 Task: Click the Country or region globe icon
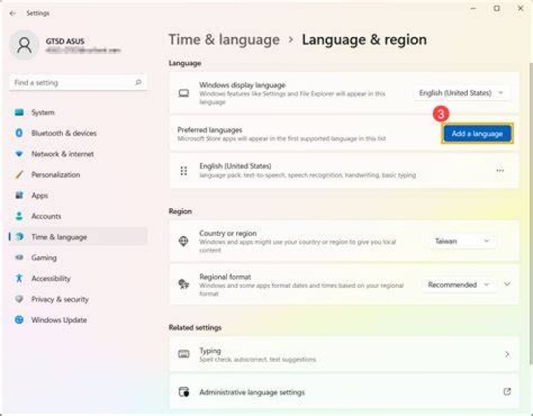coord(184,241)
